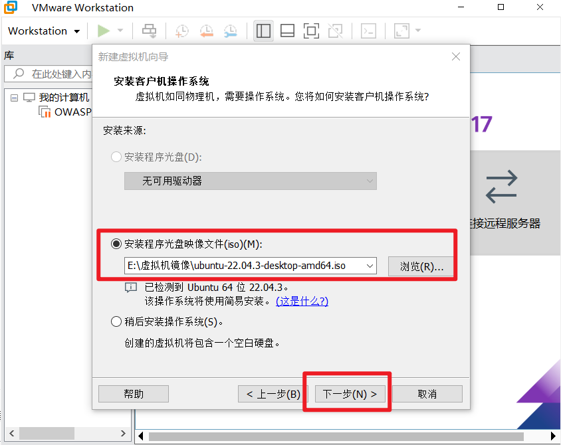The image size is (561, 445).
Task: Select the 安装程序光盘(D) radio option
Action: [x=116, y=157]
